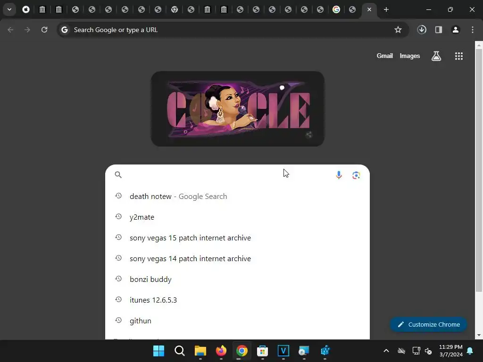The height and width of the screenshot is (362, 483).
Task: Click the magnifier icon in search box
Action: tap(118, 175)
